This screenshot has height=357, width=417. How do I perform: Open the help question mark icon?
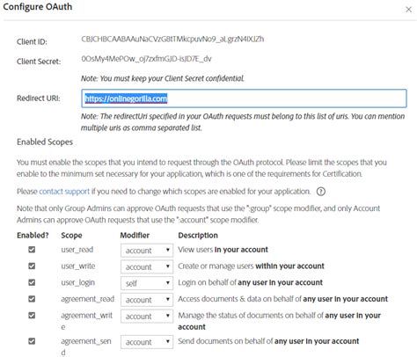(321, 192)
